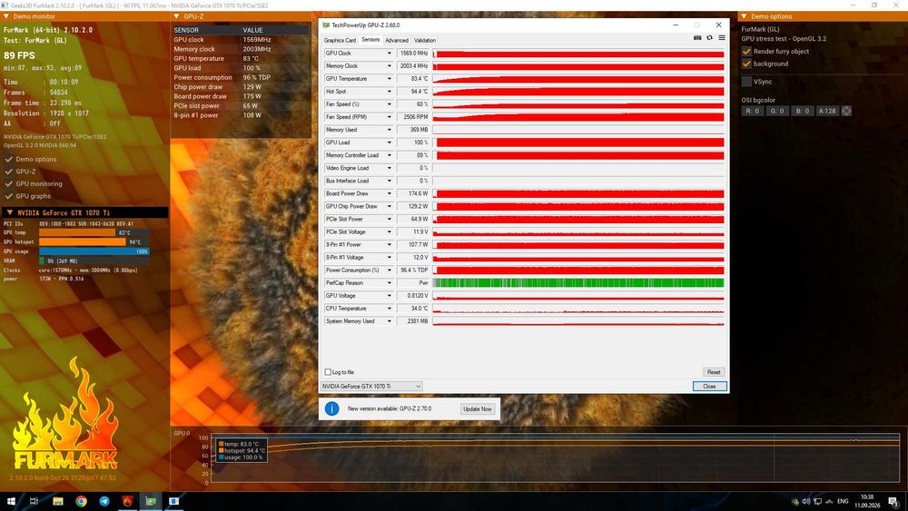Click the Reset button in GPU-Z
Image resolution: width=908 pixels, height=511 pixels.
(714, 372)
